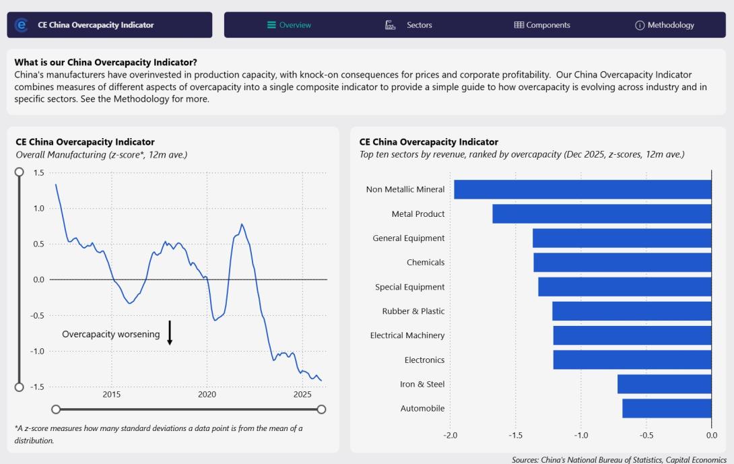
Task: Click the left handle of date range slider
Action: tap(56, 409)
